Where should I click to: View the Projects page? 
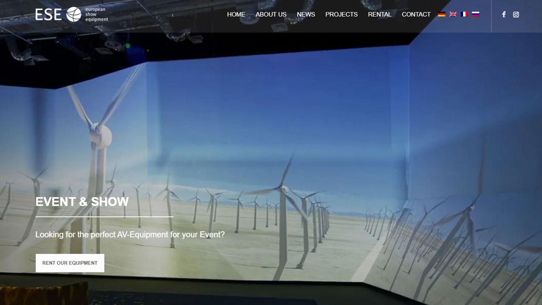click(x=341, y=14)
